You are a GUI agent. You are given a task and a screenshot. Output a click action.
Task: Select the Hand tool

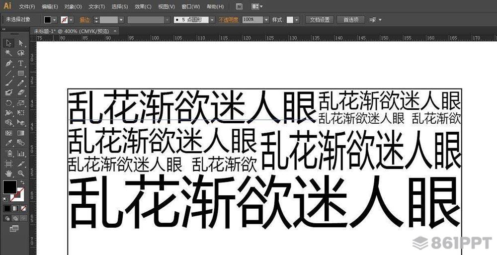pos(9,173)
